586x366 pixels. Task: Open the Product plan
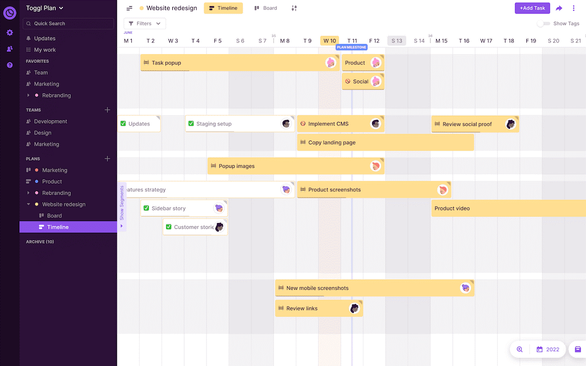(x=52, y=182)
